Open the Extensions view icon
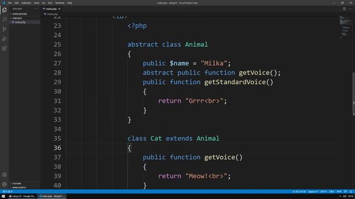This screenshot has height=199, width=355. [4, 49]
